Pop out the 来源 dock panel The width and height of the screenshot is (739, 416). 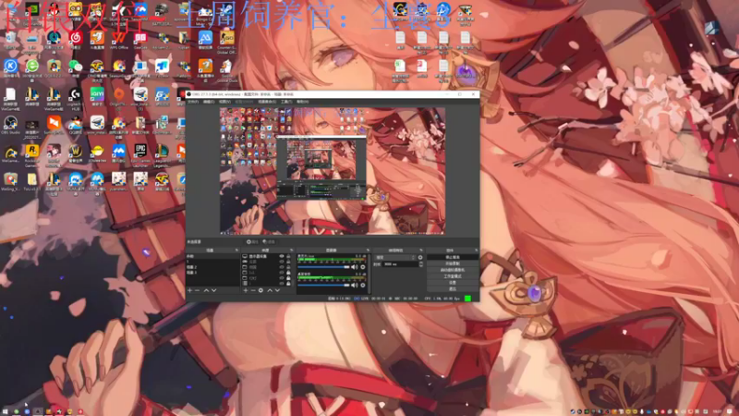(292, 250)
